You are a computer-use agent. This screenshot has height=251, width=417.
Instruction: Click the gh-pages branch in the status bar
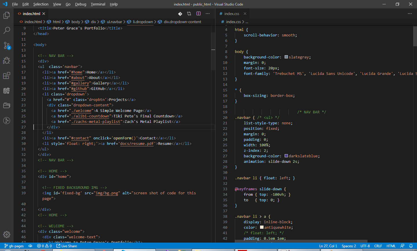[x=14, y=246]
